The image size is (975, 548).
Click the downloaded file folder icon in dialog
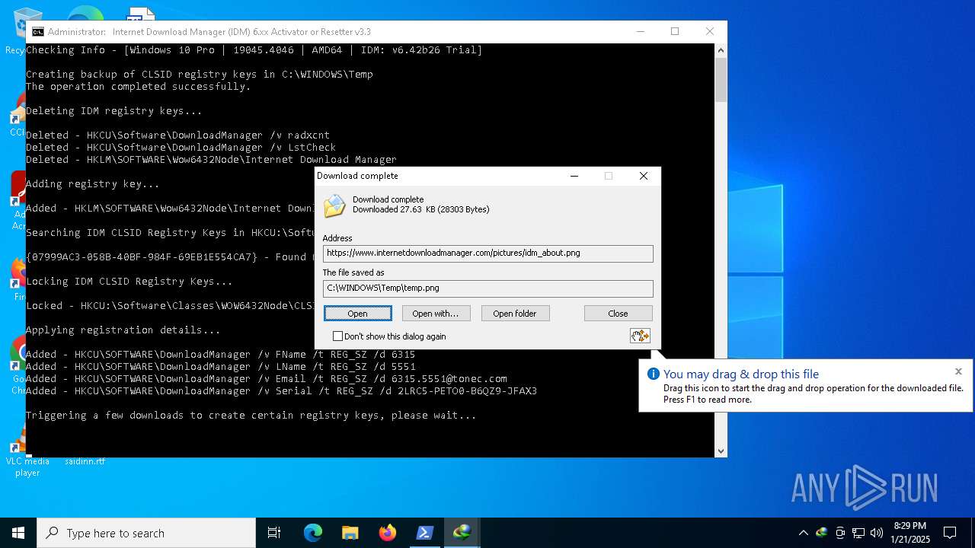(334, 205)
